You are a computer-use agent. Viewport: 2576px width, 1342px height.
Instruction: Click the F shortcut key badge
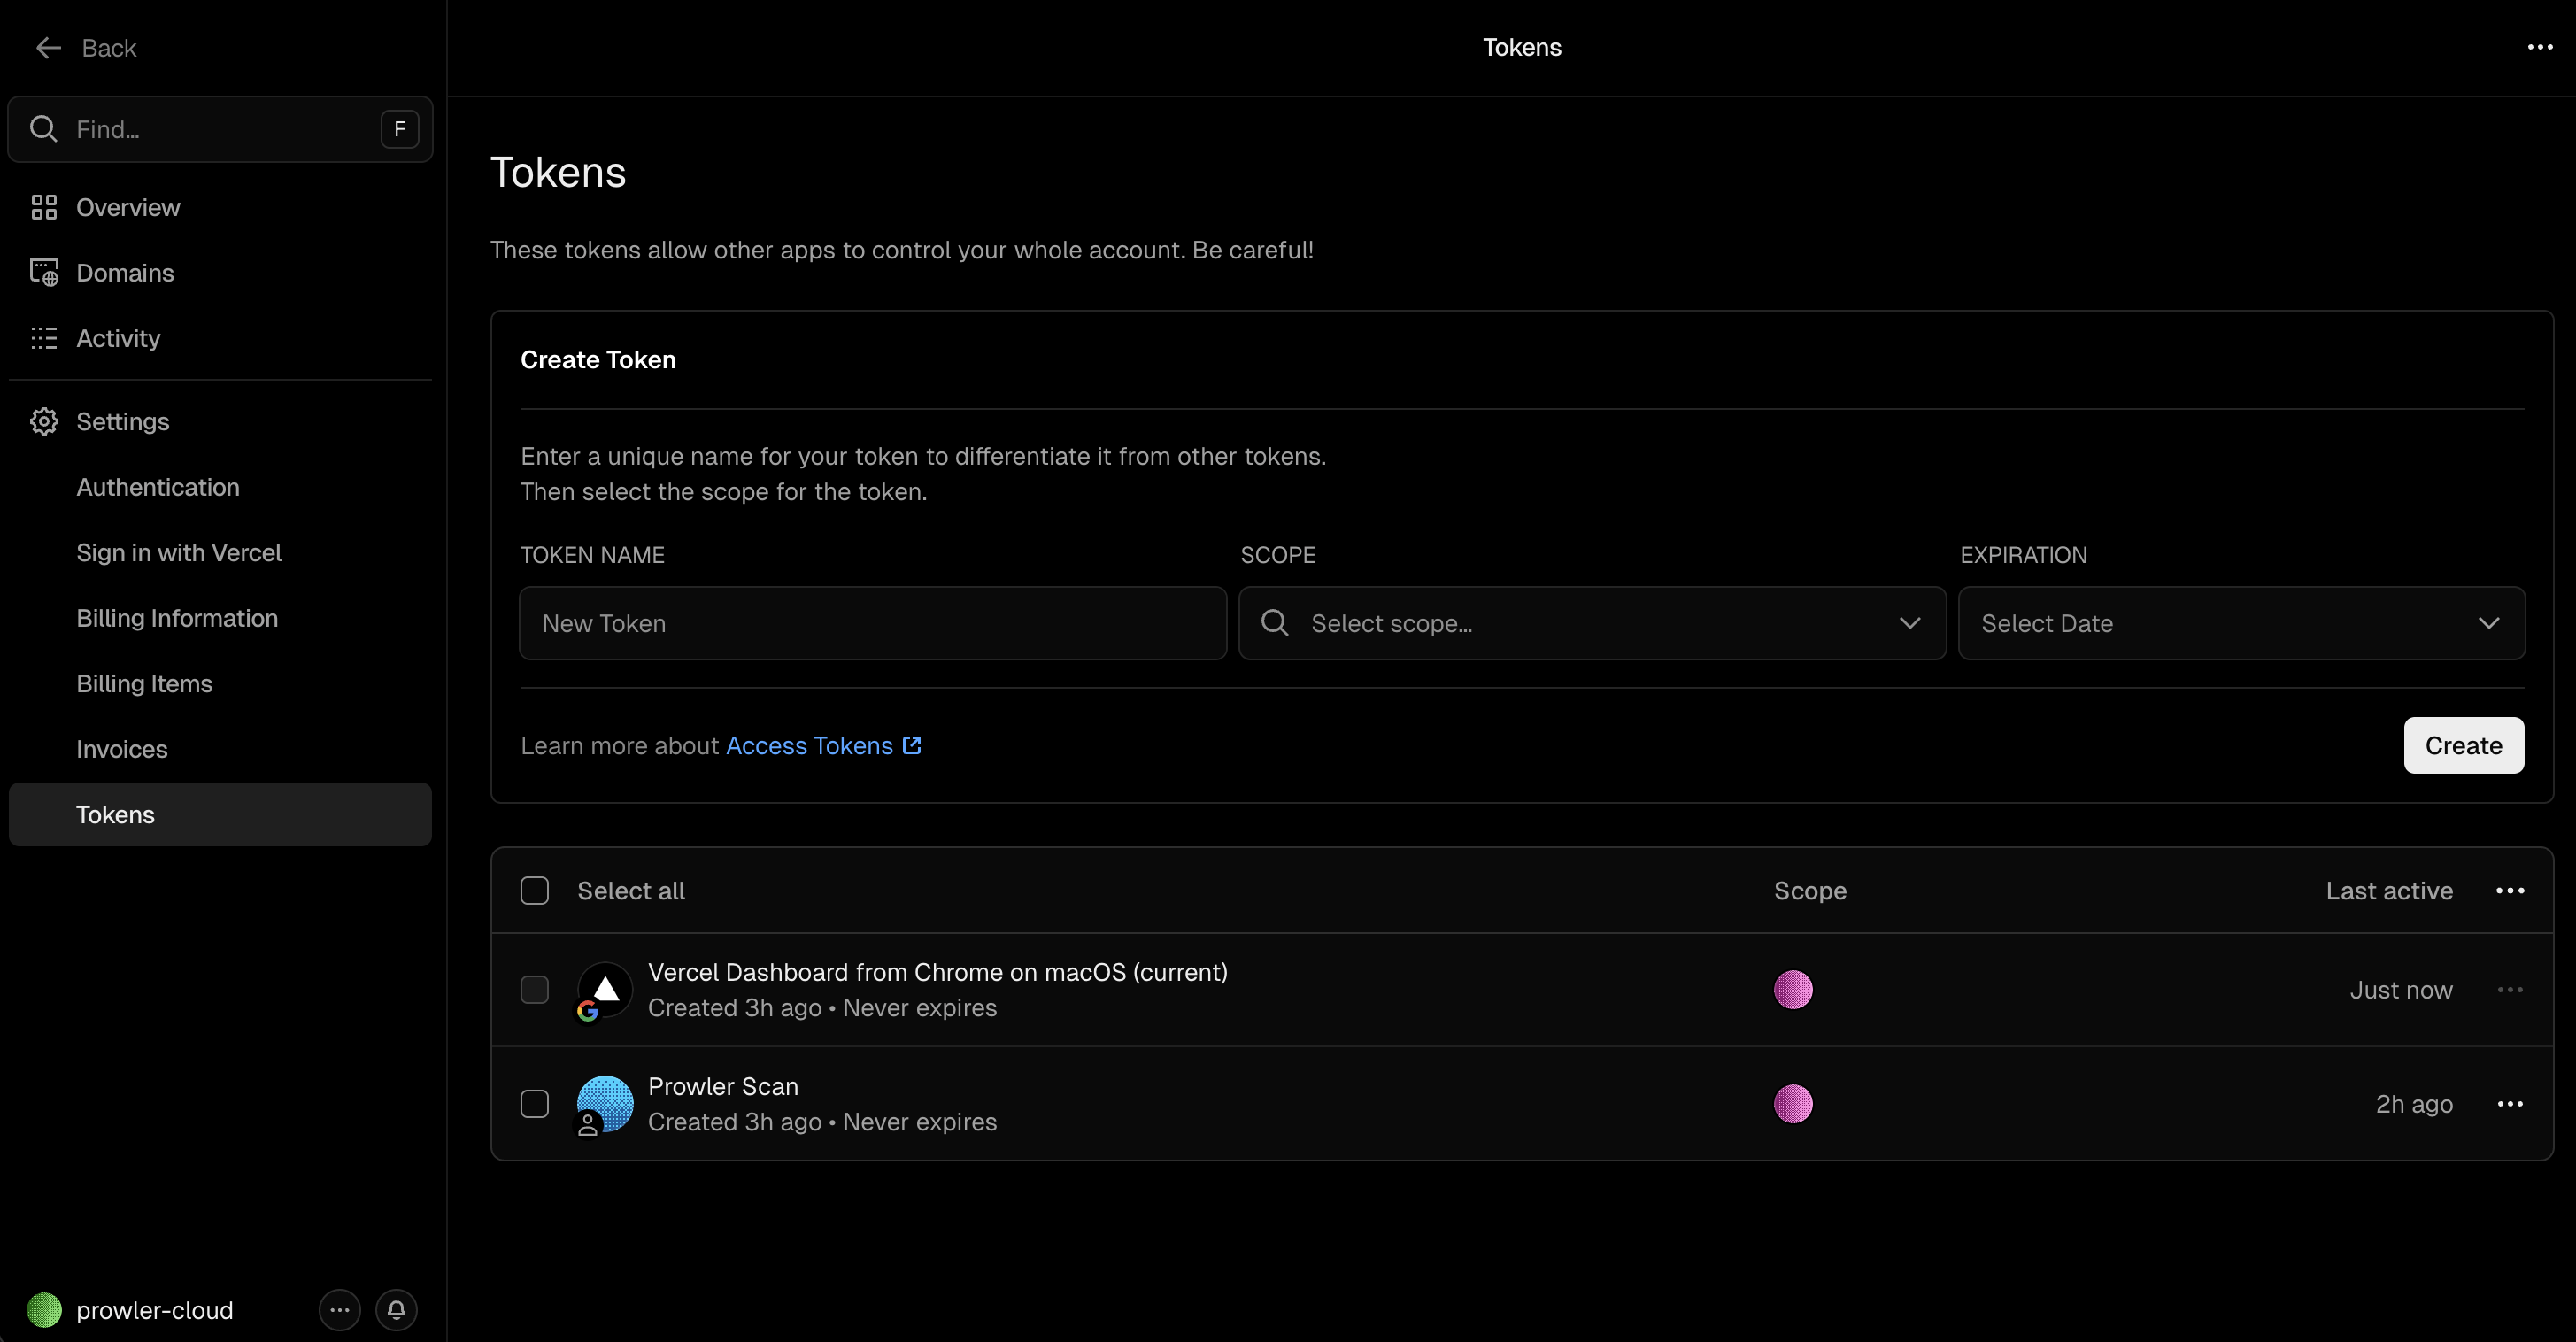pyautogui.click(x=399, y=128)
